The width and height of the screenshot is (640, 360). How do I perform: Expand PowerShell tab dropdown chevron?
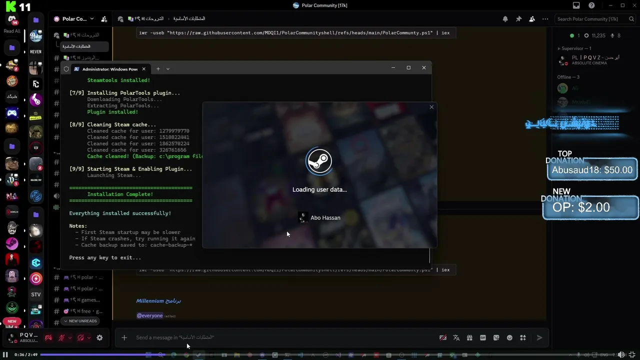click(168, 69)
